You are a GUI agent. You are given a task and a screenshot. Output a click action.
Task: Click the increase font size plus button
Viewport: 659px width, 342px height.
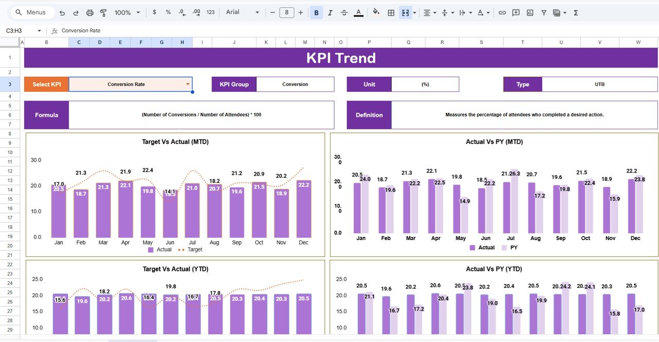[301, 12]
